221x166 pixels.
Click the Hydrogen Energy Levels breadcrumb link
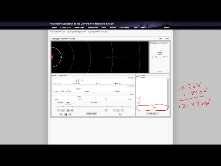pyautogui.click(x=77, y=32)
